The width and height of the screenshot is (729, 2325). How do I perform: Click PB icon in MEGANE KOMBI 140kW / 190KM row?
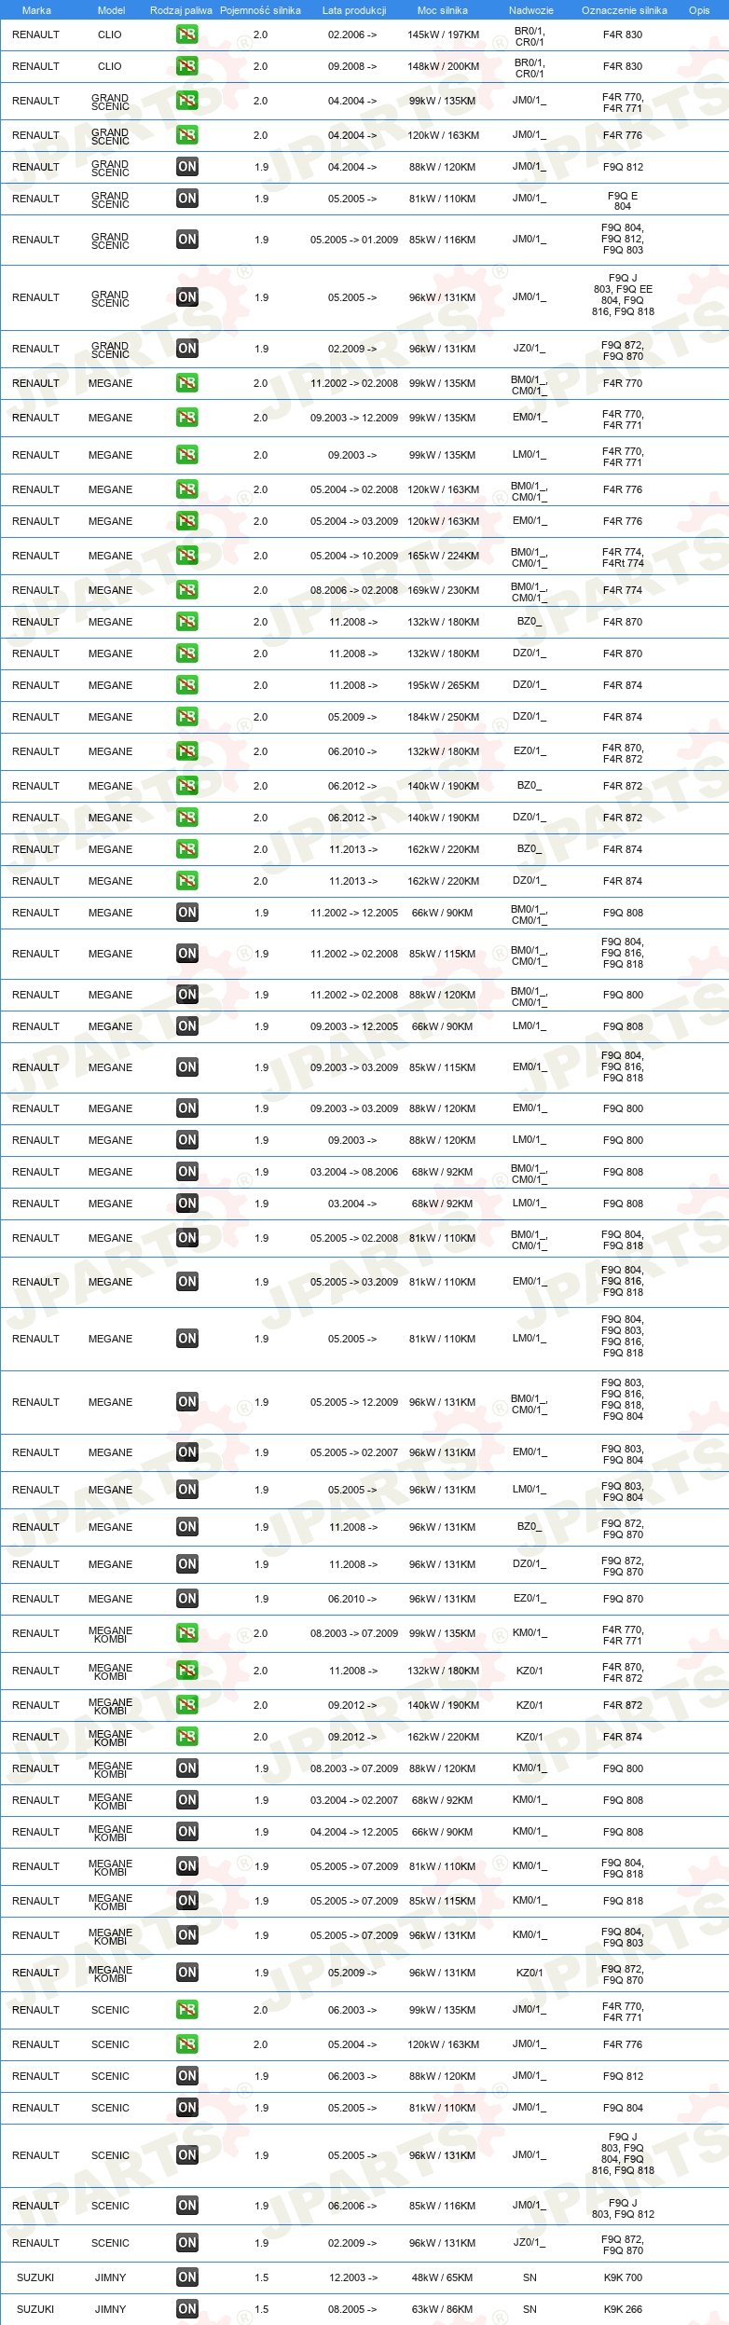(187, 1705)
